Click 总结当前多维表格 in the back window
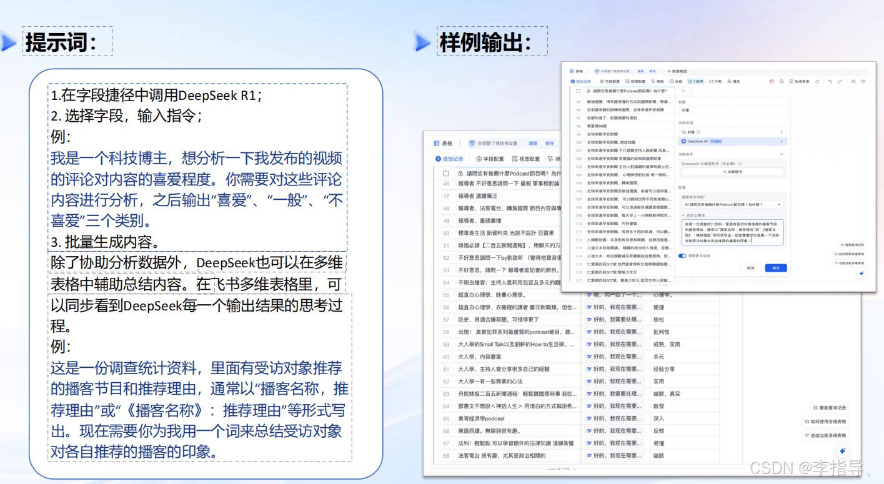Image resolution: width=884 pixels, height=484 pixels. click(x=825, y=435)
